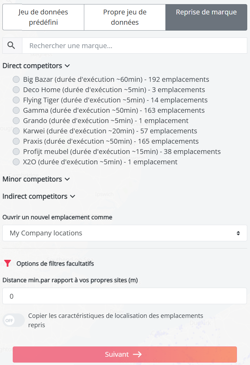This screenshot has height=365, width=250.
Task: Choose the X2O radio button
Action: [x=16, y=162]
